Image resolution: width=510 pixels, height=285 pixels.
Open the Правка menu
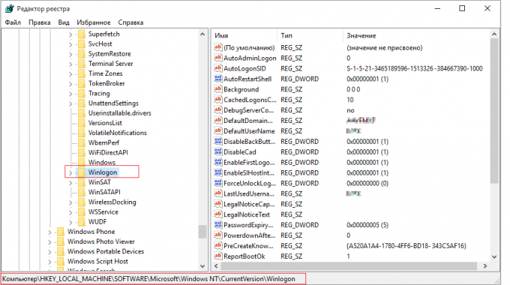point(39,22)
